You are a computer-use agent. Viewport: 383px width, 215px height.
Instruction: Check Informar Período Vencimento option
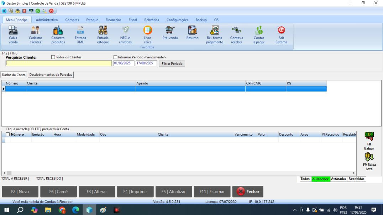[x=115, y=57]
